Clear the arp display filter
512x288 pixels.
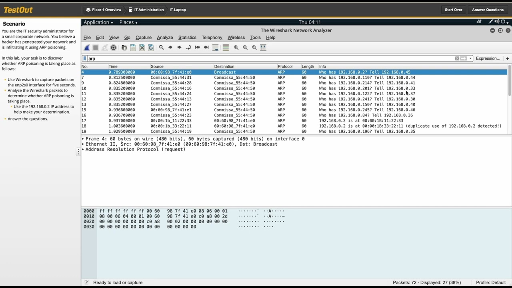click(x=457, y=58)
